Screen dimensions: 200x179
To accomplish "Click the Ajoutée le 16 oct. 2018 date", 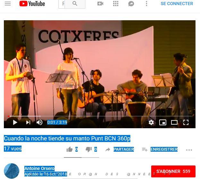I will pyautogui.click(x=46, y=174).
